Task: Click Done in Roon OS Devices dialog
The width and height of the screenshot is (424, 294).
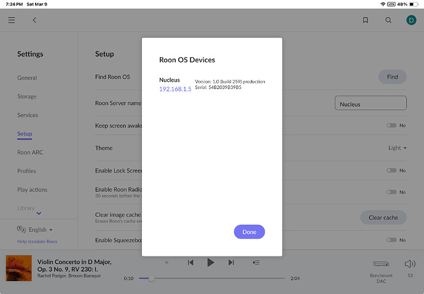Action: coord(249,231)
